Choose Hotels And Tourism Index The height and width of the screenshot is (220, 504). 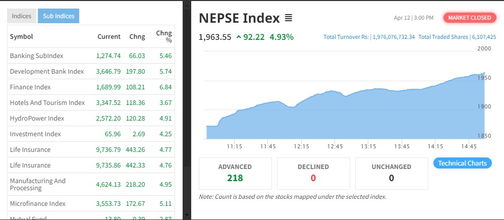pyautogui.click(x=47, y=102)
